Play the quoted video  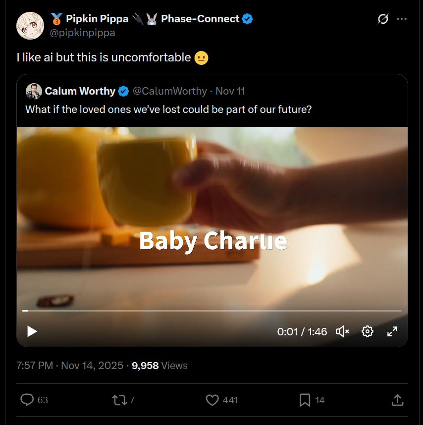[x=32, y=331]
